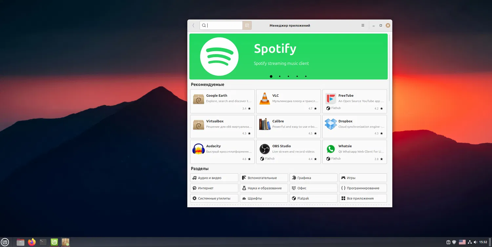Viewport: 492px width, 247px height.
Task: Click the Software Manager vertical scrollbar
Action: tap(390, 67)
